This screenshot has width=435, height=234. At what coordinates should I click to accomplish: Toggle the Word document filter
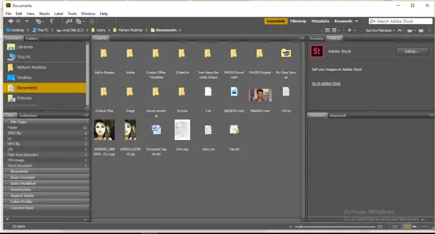pyautogui.click(x=47, y=165)
